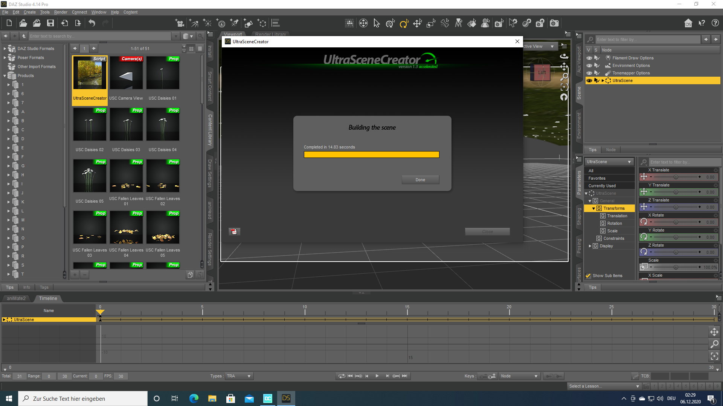The image size is (723, 406).
Task: Toggle the Show Sub Items checkbox
Action: 588,276
